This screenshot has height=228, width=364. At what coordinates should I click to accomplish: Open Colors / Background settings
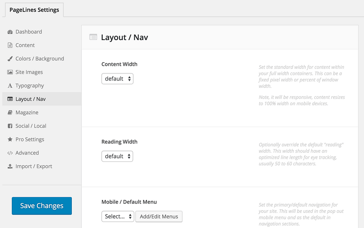[42, 59]
